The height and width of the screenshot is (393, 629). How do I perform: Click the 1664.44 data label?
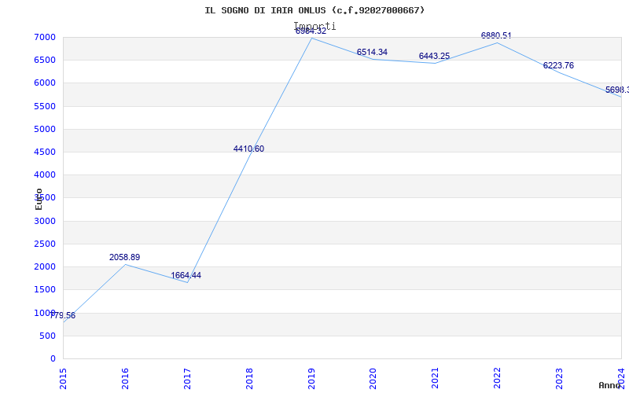click(x=186, y=276)
